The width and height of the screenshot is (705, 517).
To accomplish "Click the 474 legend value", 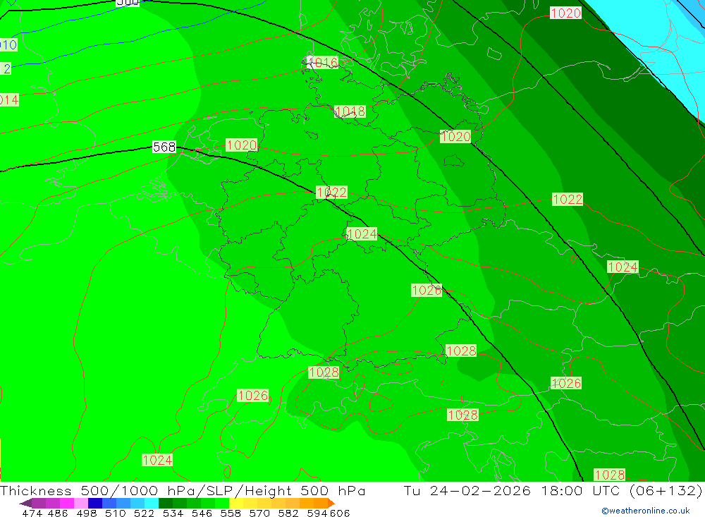I will (x=32, y=513).
